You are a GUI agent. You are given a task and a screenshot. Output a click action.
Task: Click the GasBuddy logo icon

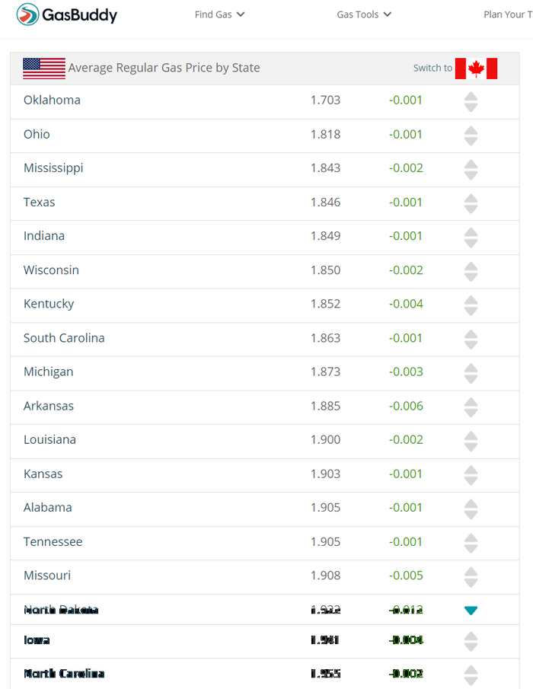click(28, 14)
